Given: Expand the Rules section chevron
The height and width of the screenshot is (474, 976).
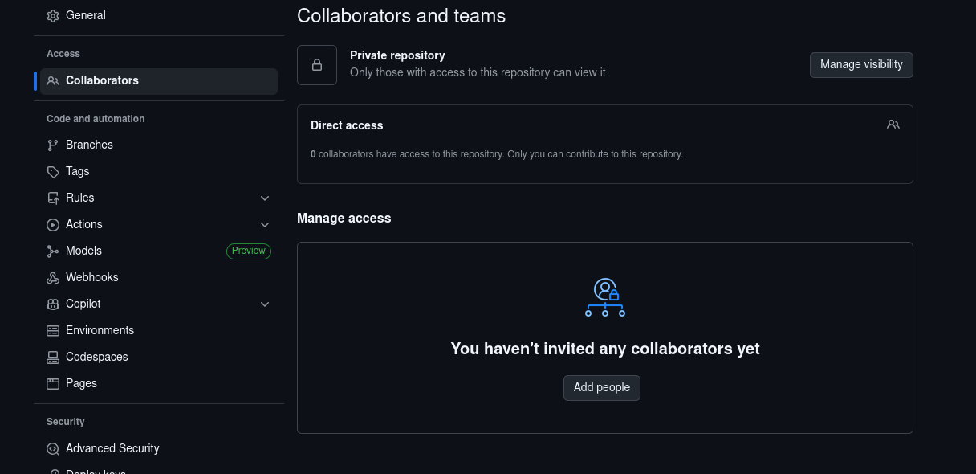Looking at the screenshot, I should coord(265,198).
